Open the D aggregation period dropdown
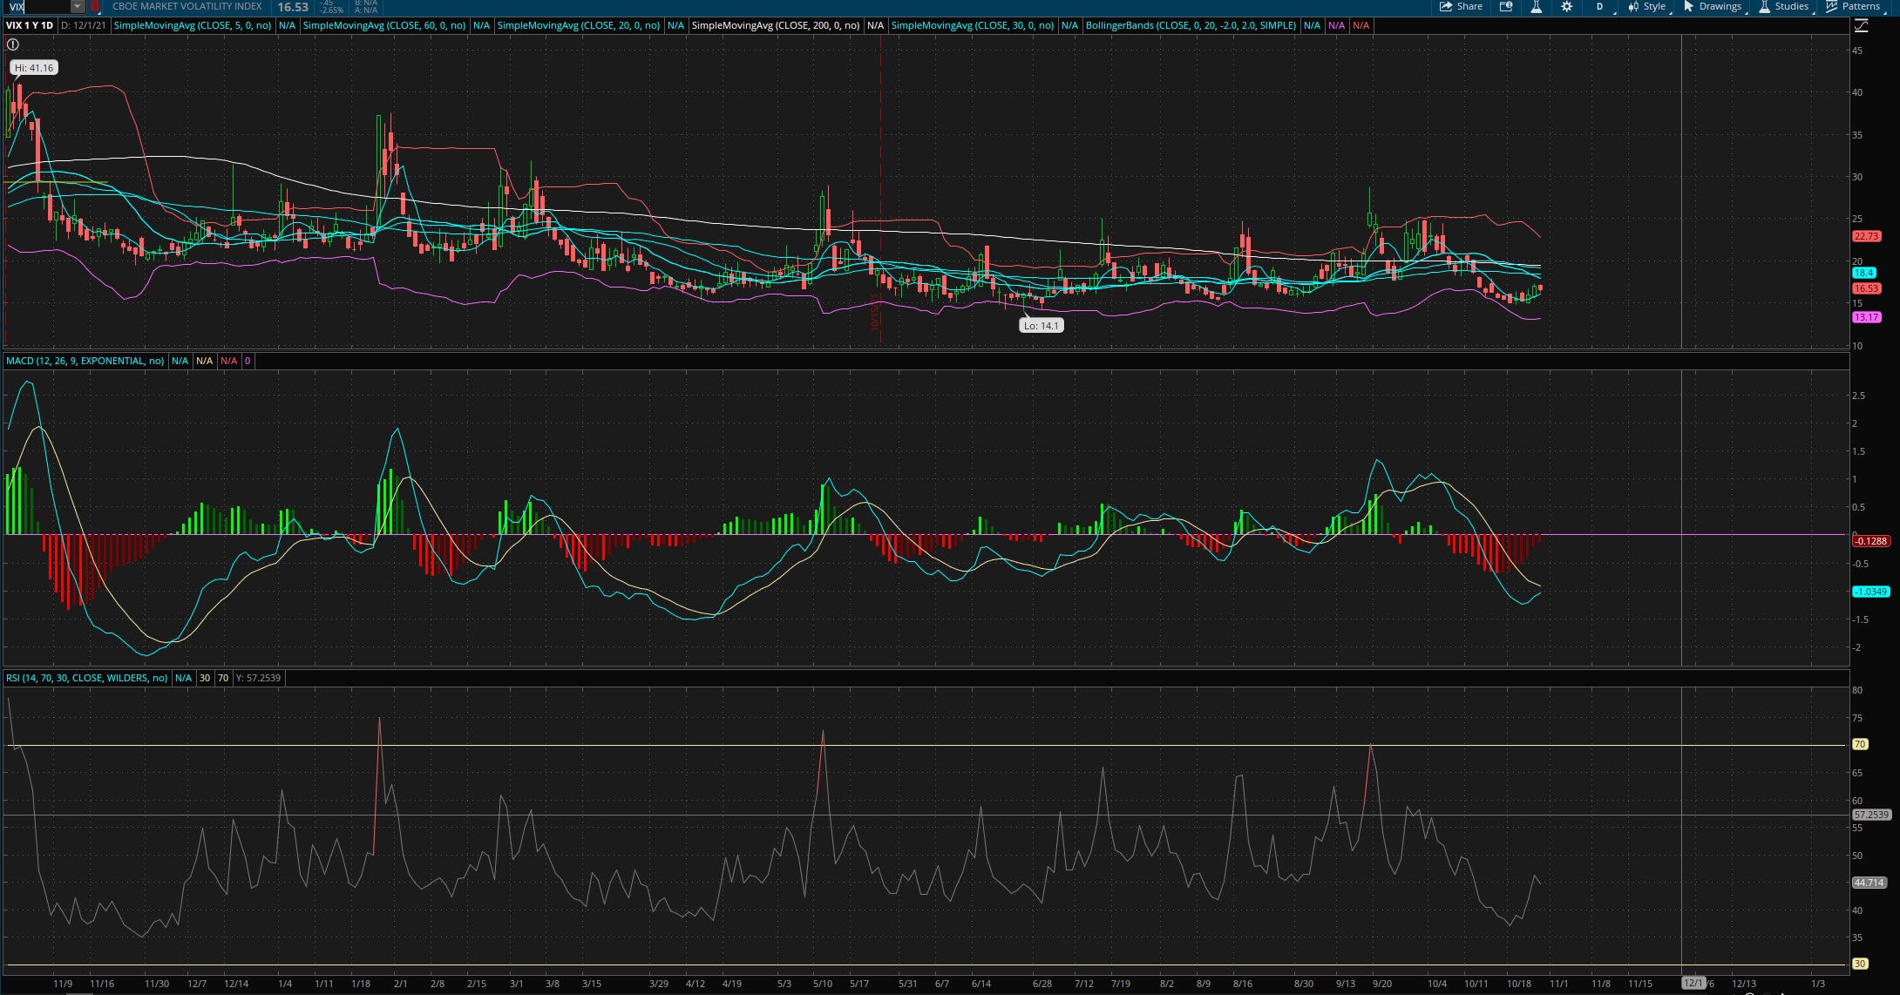 (1602, 7)
